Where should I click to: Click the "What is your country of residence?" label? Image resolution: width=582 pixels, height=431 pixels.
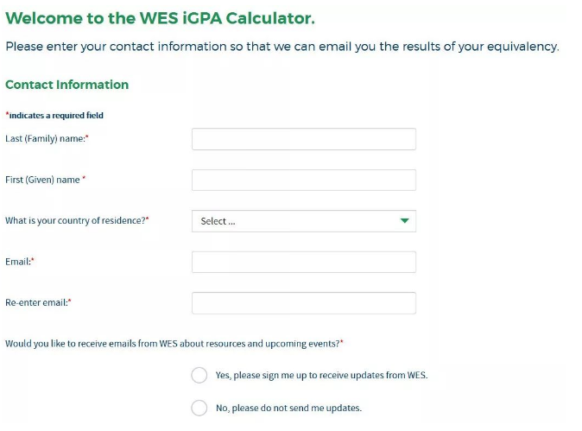(76, 221)
